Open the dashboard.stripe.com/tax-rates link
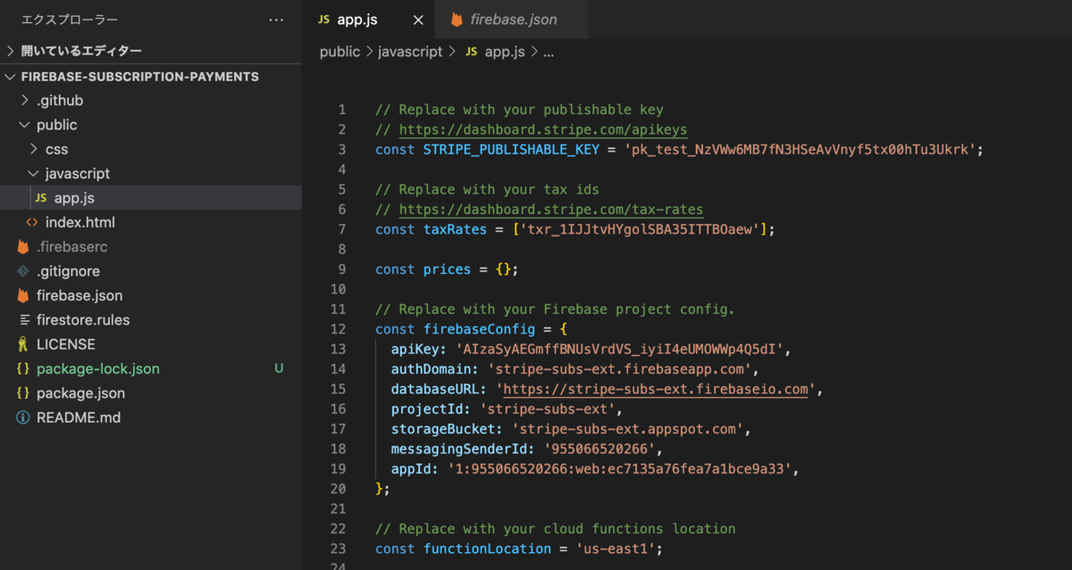Viewport: 1072px width, 570px height. (551, 210)
